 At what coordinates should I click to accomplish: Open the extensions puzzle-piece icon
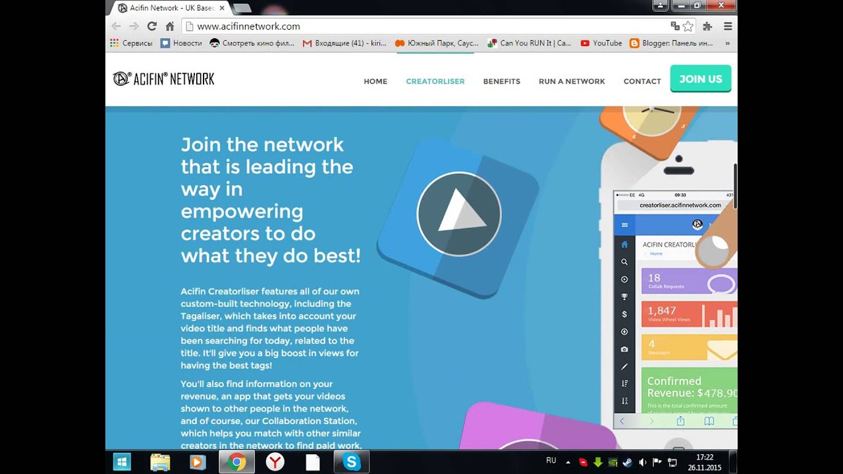click(x=708, y=26)
